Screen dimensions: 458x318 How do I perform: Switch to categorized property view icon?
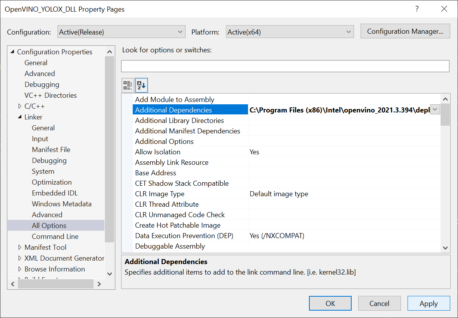(128, 85)
